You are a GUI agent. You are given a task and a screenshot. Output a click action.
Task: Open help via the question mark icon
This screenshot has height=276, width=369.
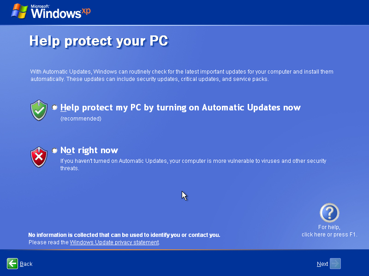click(329, 213)
